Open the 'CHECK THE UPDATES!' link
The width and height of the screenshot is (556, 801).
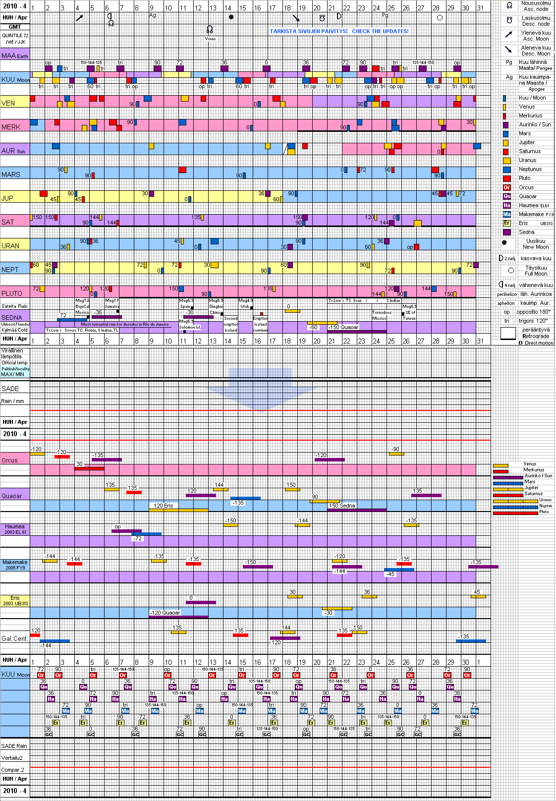pos(380,31)
